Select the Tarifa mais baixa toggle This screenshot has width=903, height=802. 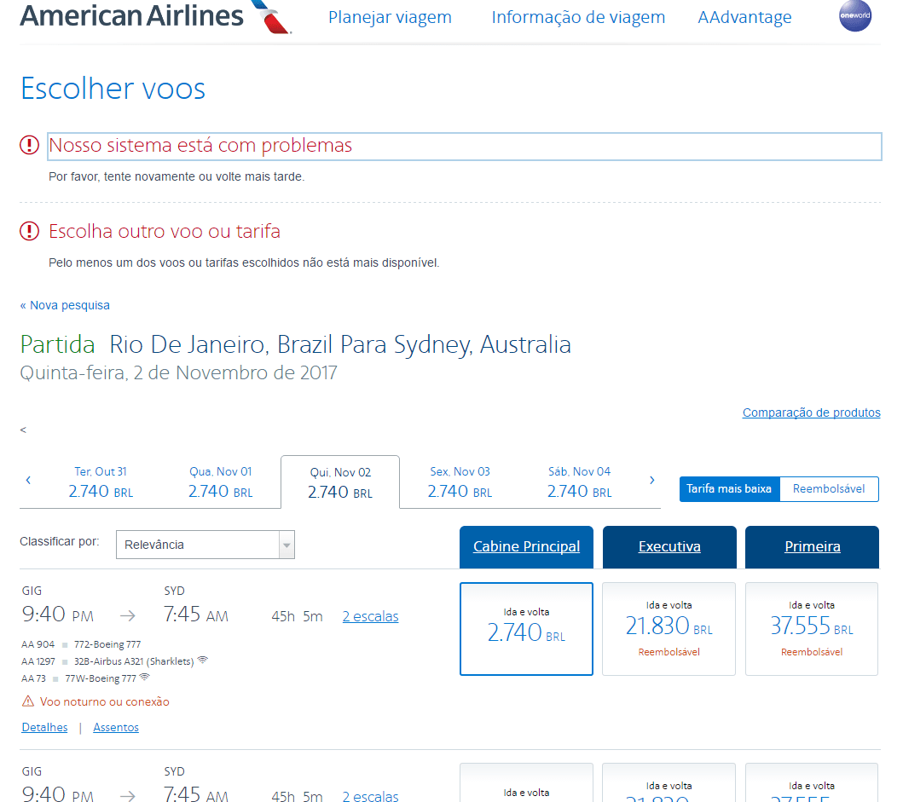729,489
